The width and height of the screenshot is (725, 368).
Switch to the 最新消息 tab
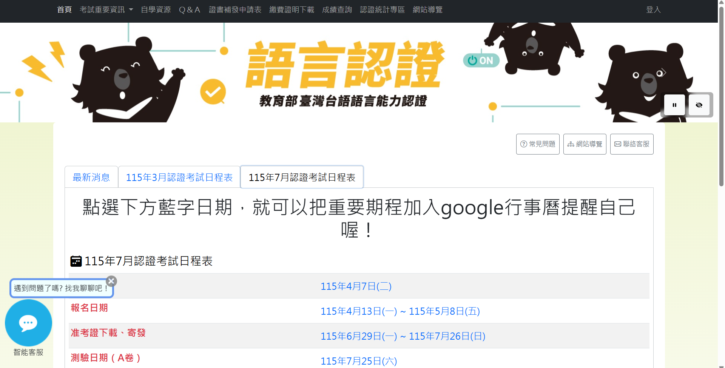[91, 177]
